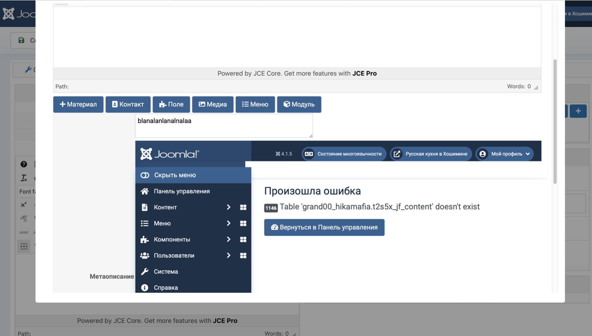
Task: Open the Компоненты dashboard grid icon
Action: point(243,239)
